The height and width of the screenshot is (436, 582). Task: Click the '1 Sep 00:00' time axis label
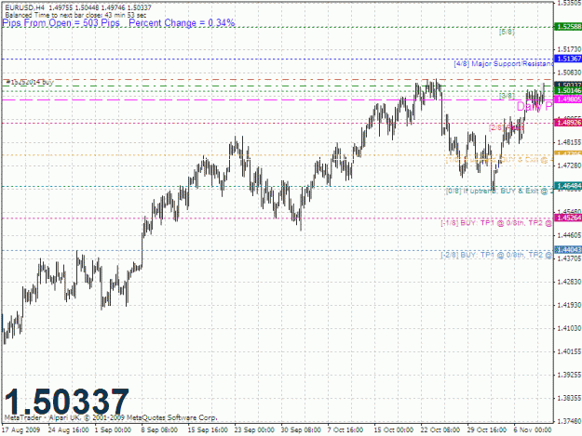point(113,430)
